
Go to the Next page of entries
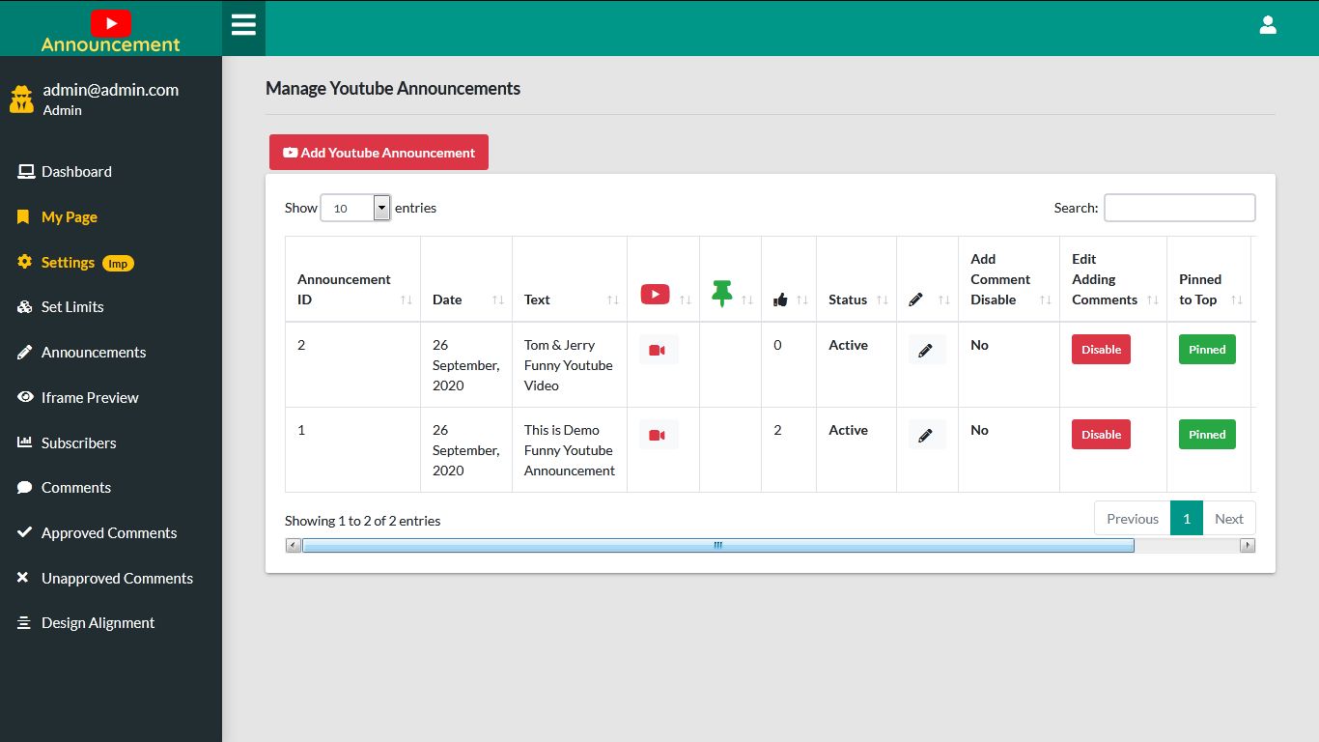(x=1228, y=518)
